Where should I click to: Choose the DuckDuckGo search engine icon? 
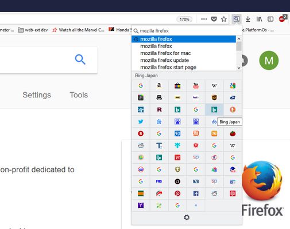point(233,109)
